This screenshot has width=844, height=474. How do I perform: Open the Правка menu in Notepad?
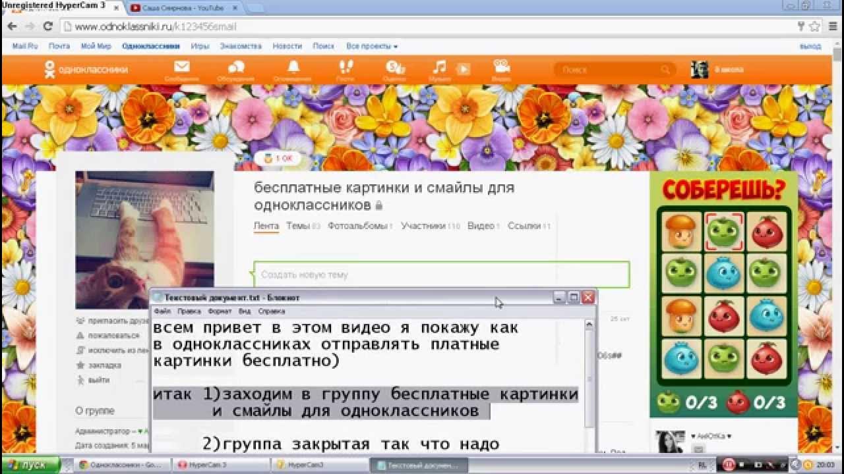[189, 311]
